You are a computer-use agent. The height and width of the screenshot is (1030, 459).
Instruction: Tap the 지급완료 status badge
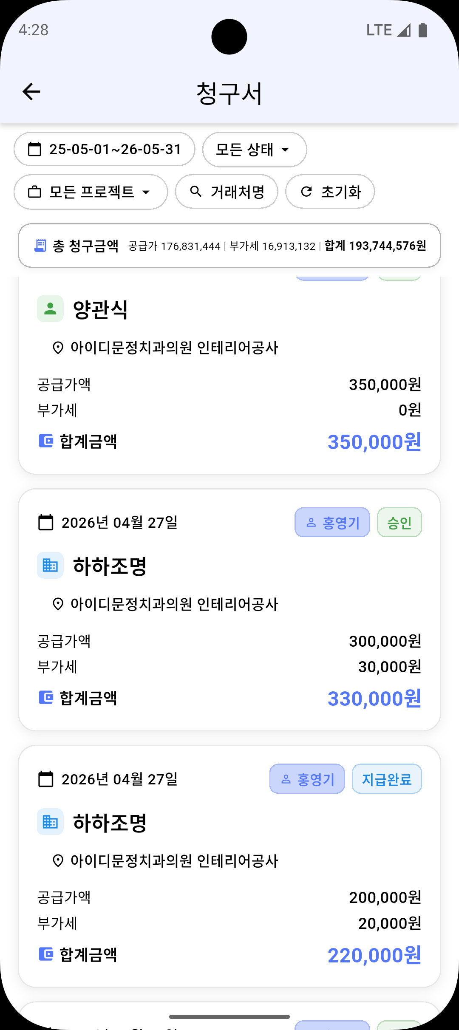[x=387, y=779]
